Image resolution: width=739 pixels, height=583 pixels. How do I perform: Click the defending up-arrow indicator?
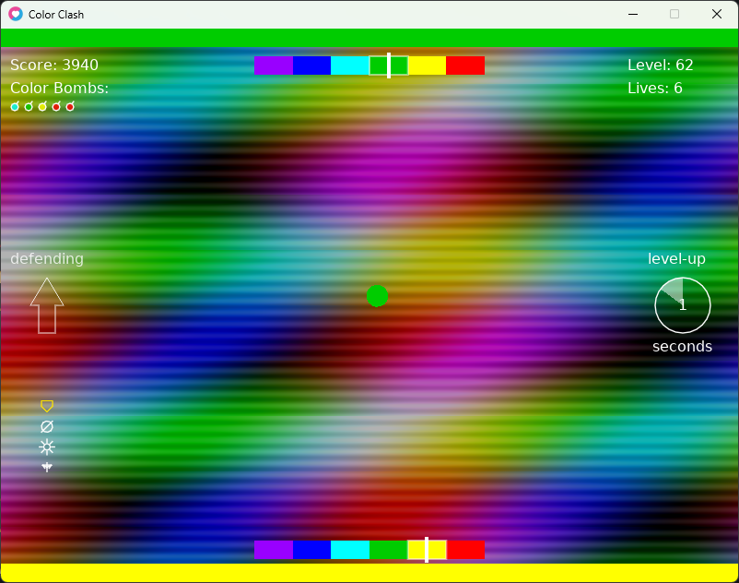coord(47,305)
